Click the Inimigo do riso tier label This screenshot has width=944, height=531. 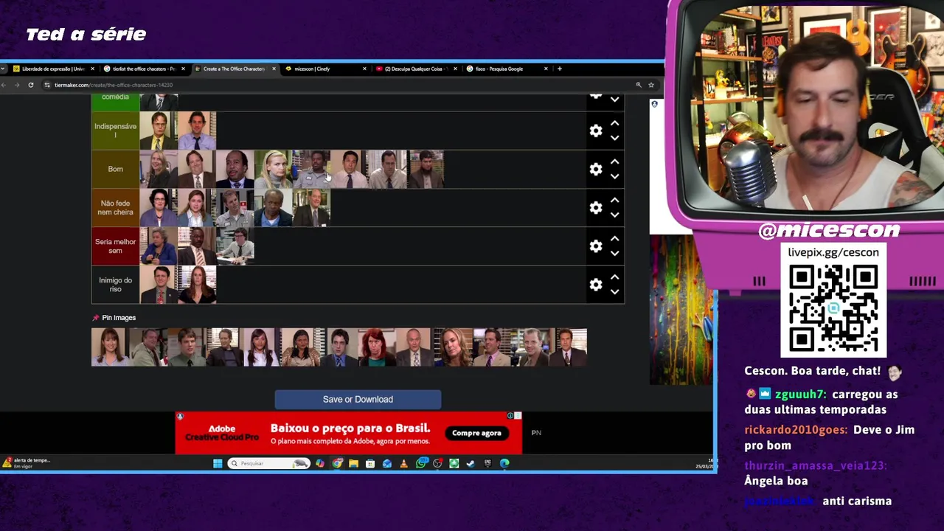point(115,284)
